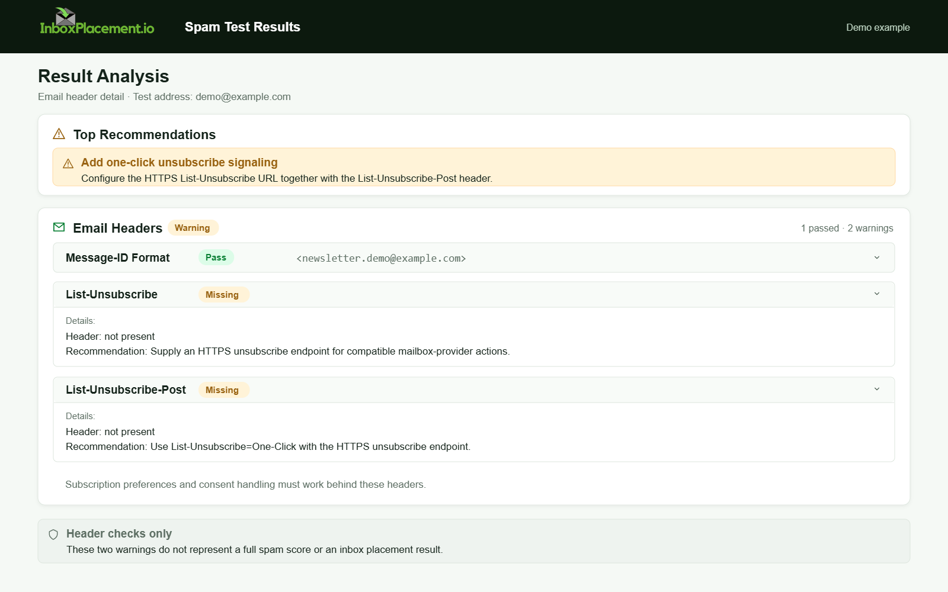Click the newsletter.demo@example.com Message-ID value

[x=381, y=258]
